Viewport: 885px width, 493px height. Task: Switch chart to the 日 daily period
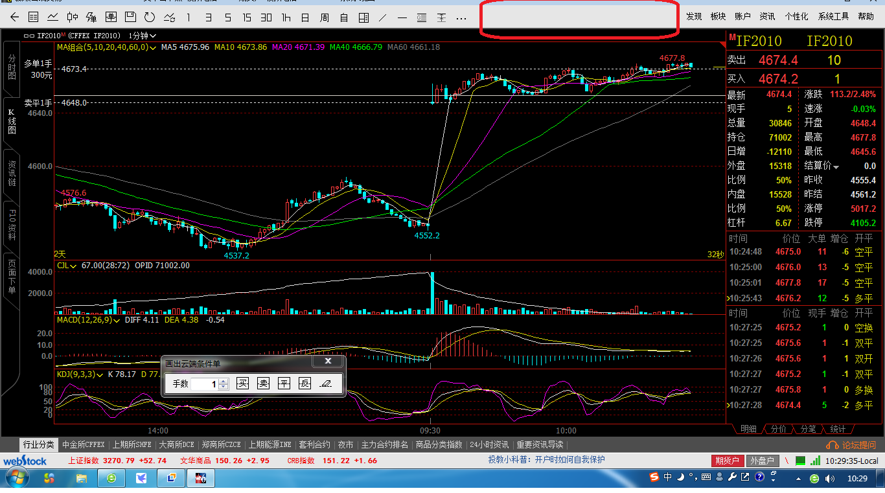click(305, 17)
